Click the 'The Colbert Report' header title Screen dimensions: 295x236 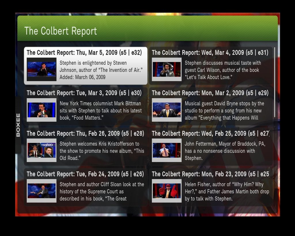click(60, 31)
